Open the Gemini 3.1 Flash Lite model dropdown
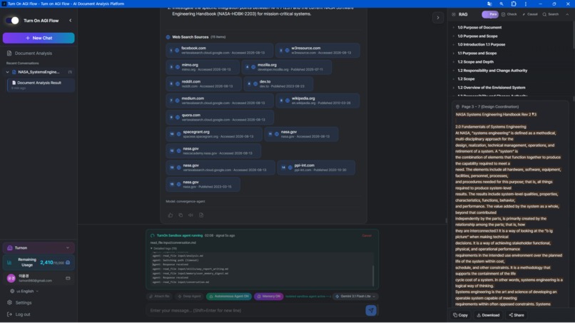The image size is (575, 323). [x=355, y=296]
